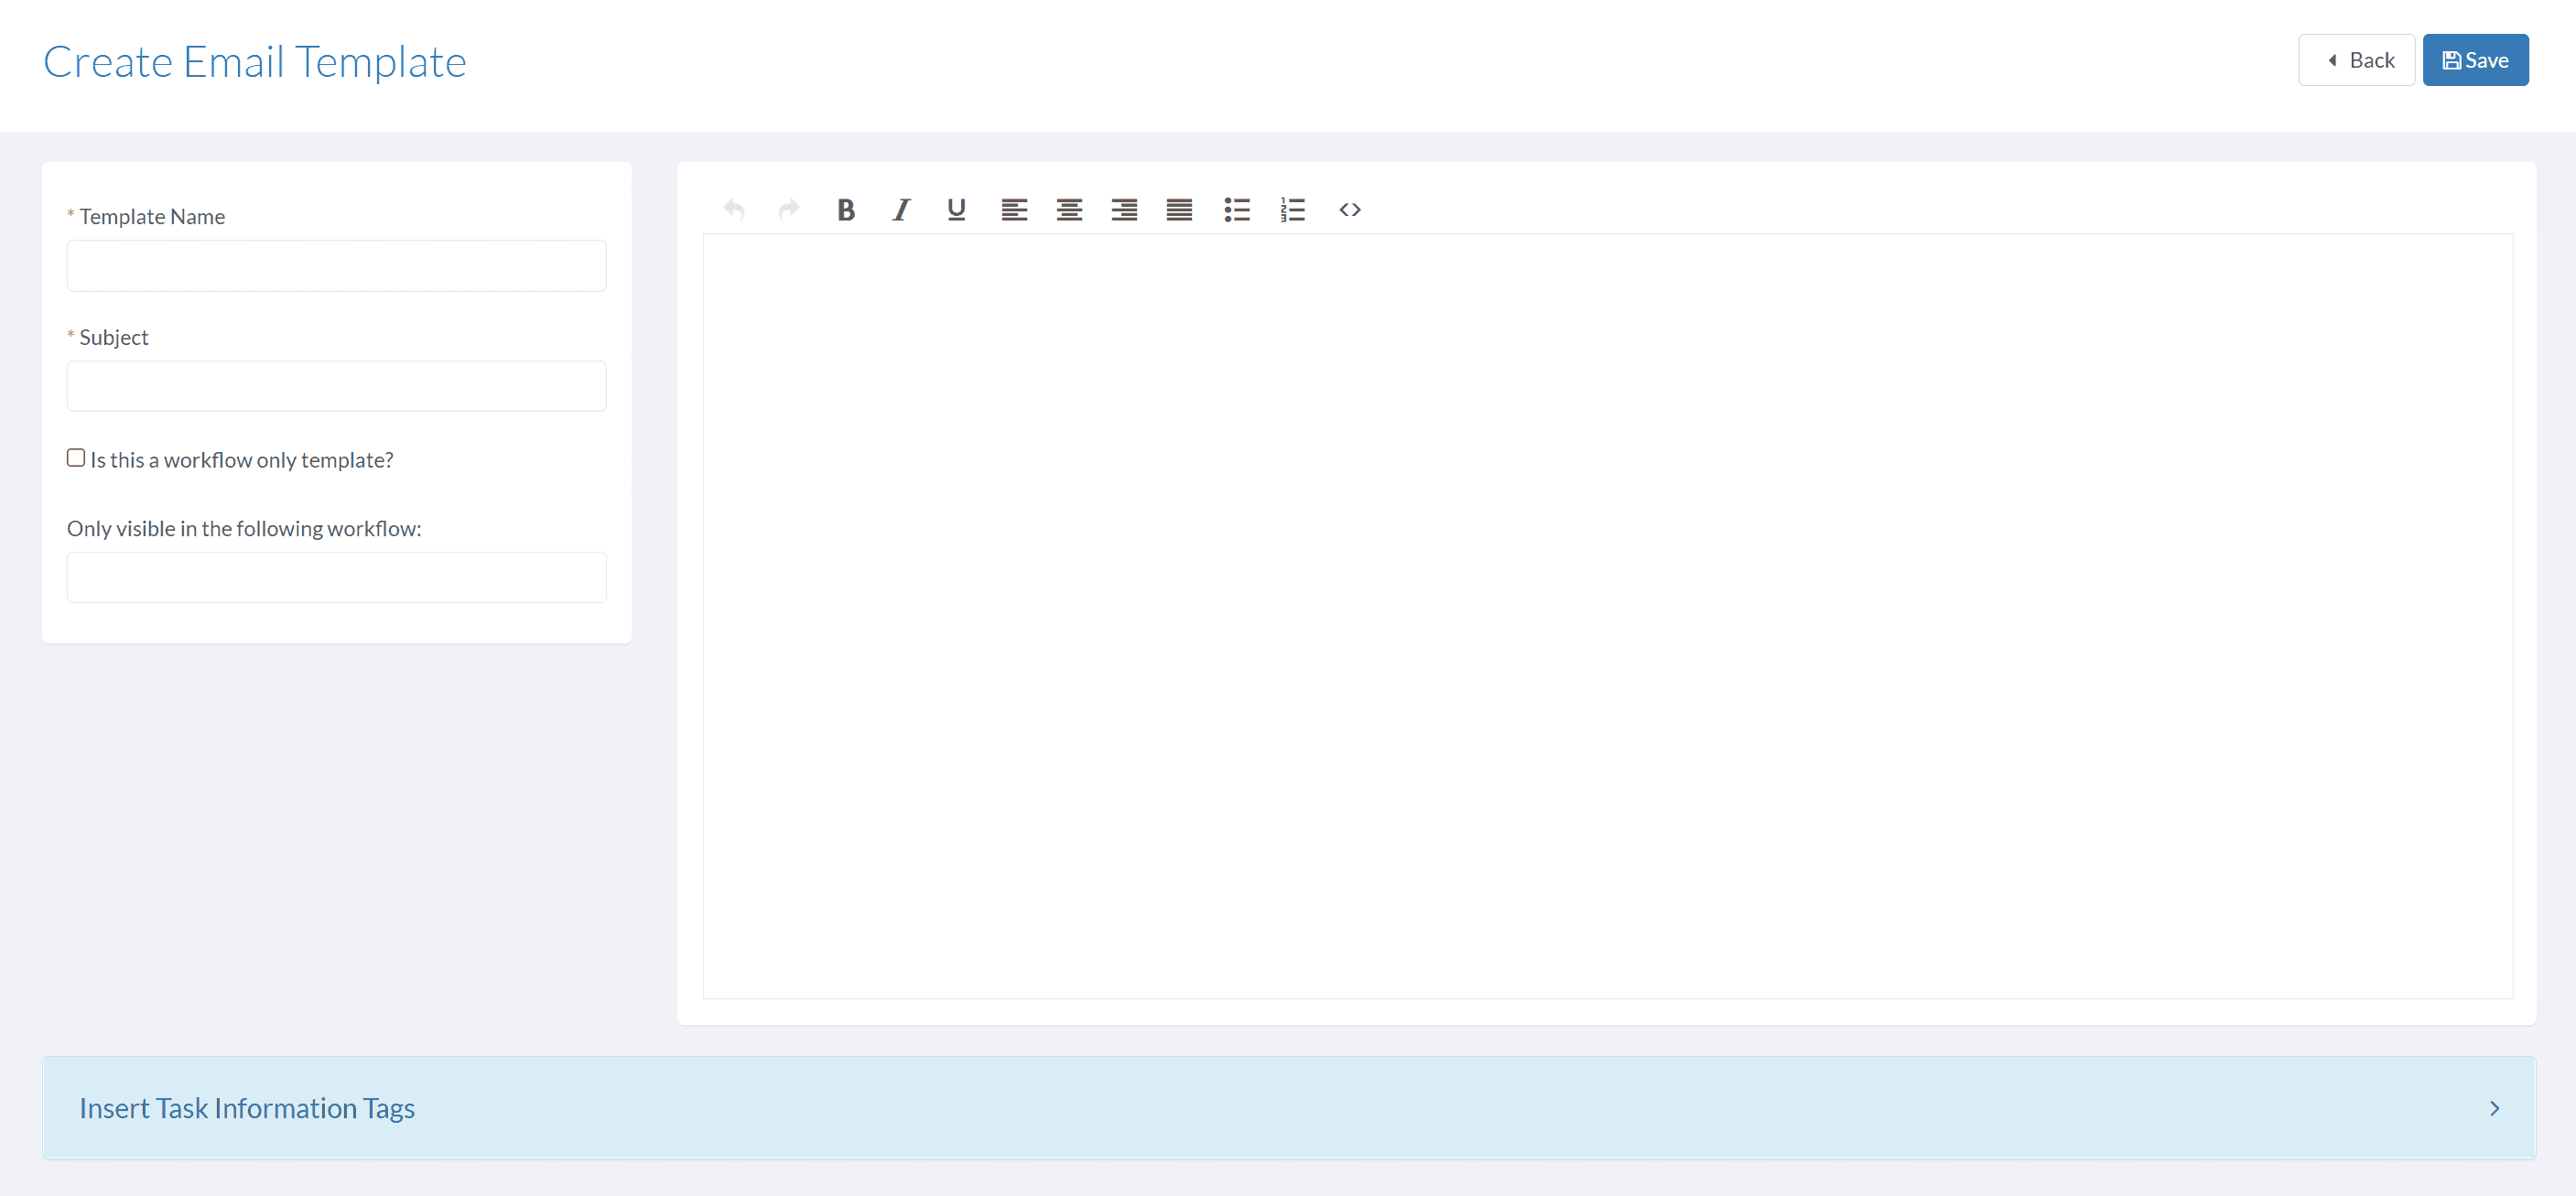Click the redo arrow icon
Image resolution: width=2576 pixels, height=1196 pixels.
pos(788,209)
